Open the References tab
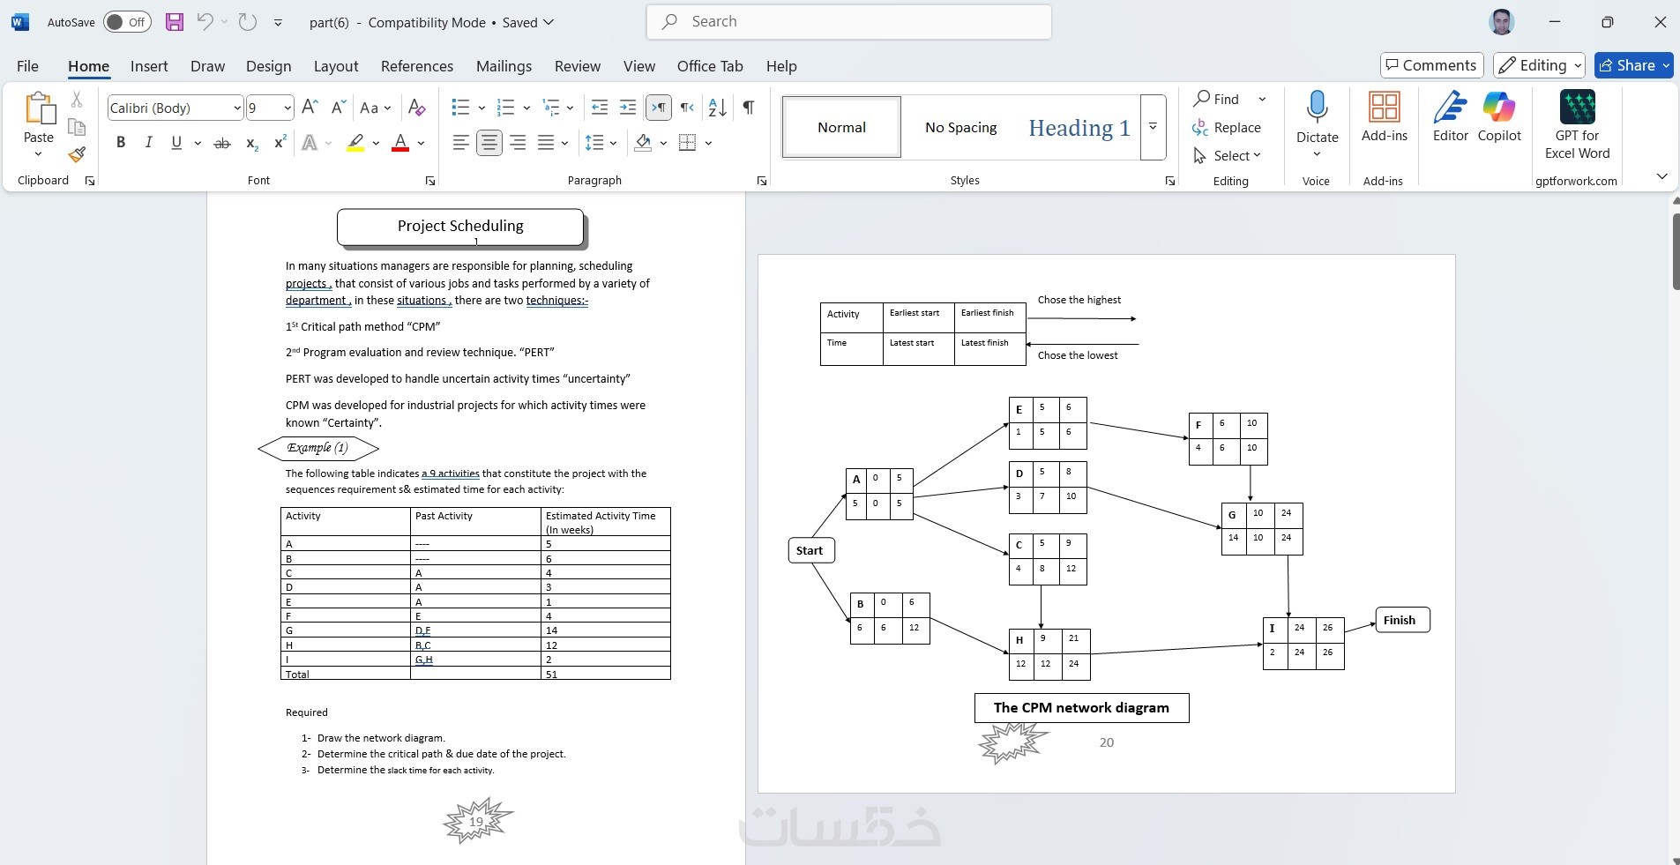The width and height of the screenshot is (1680, 865). point(417,66)
